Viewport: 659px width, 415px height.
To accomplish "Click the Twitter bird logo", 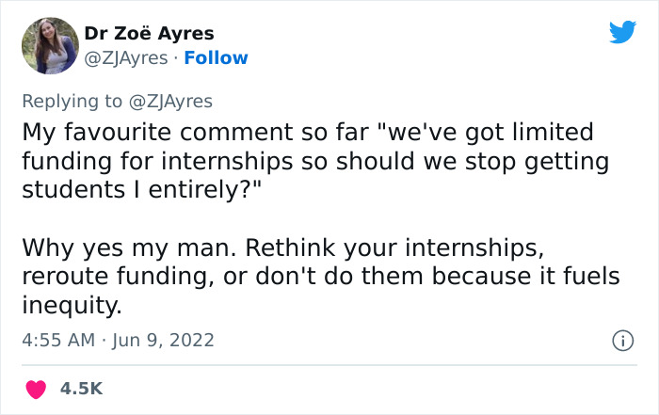I will [x=622, y=33].
